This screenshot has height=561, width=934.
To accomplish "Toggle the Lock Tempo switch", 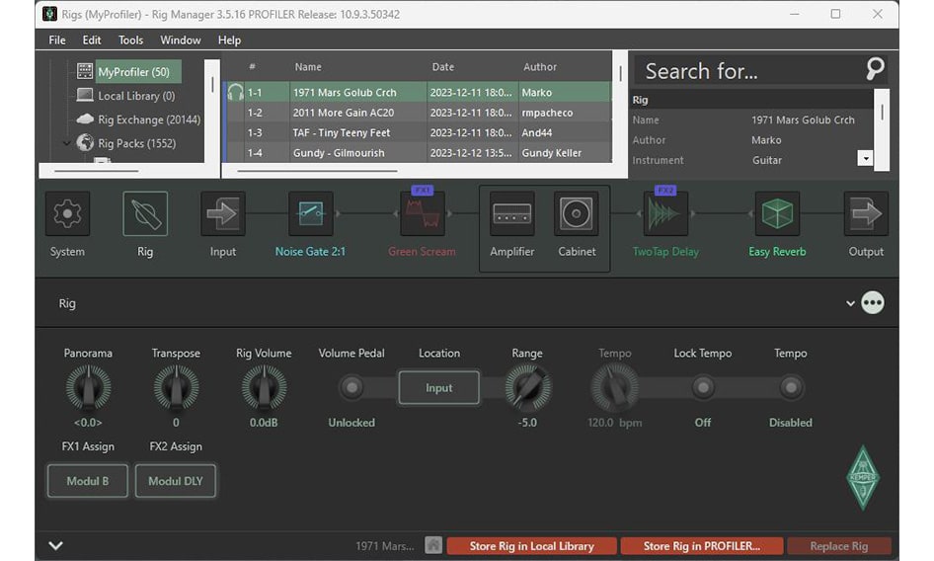I will 702,388.
